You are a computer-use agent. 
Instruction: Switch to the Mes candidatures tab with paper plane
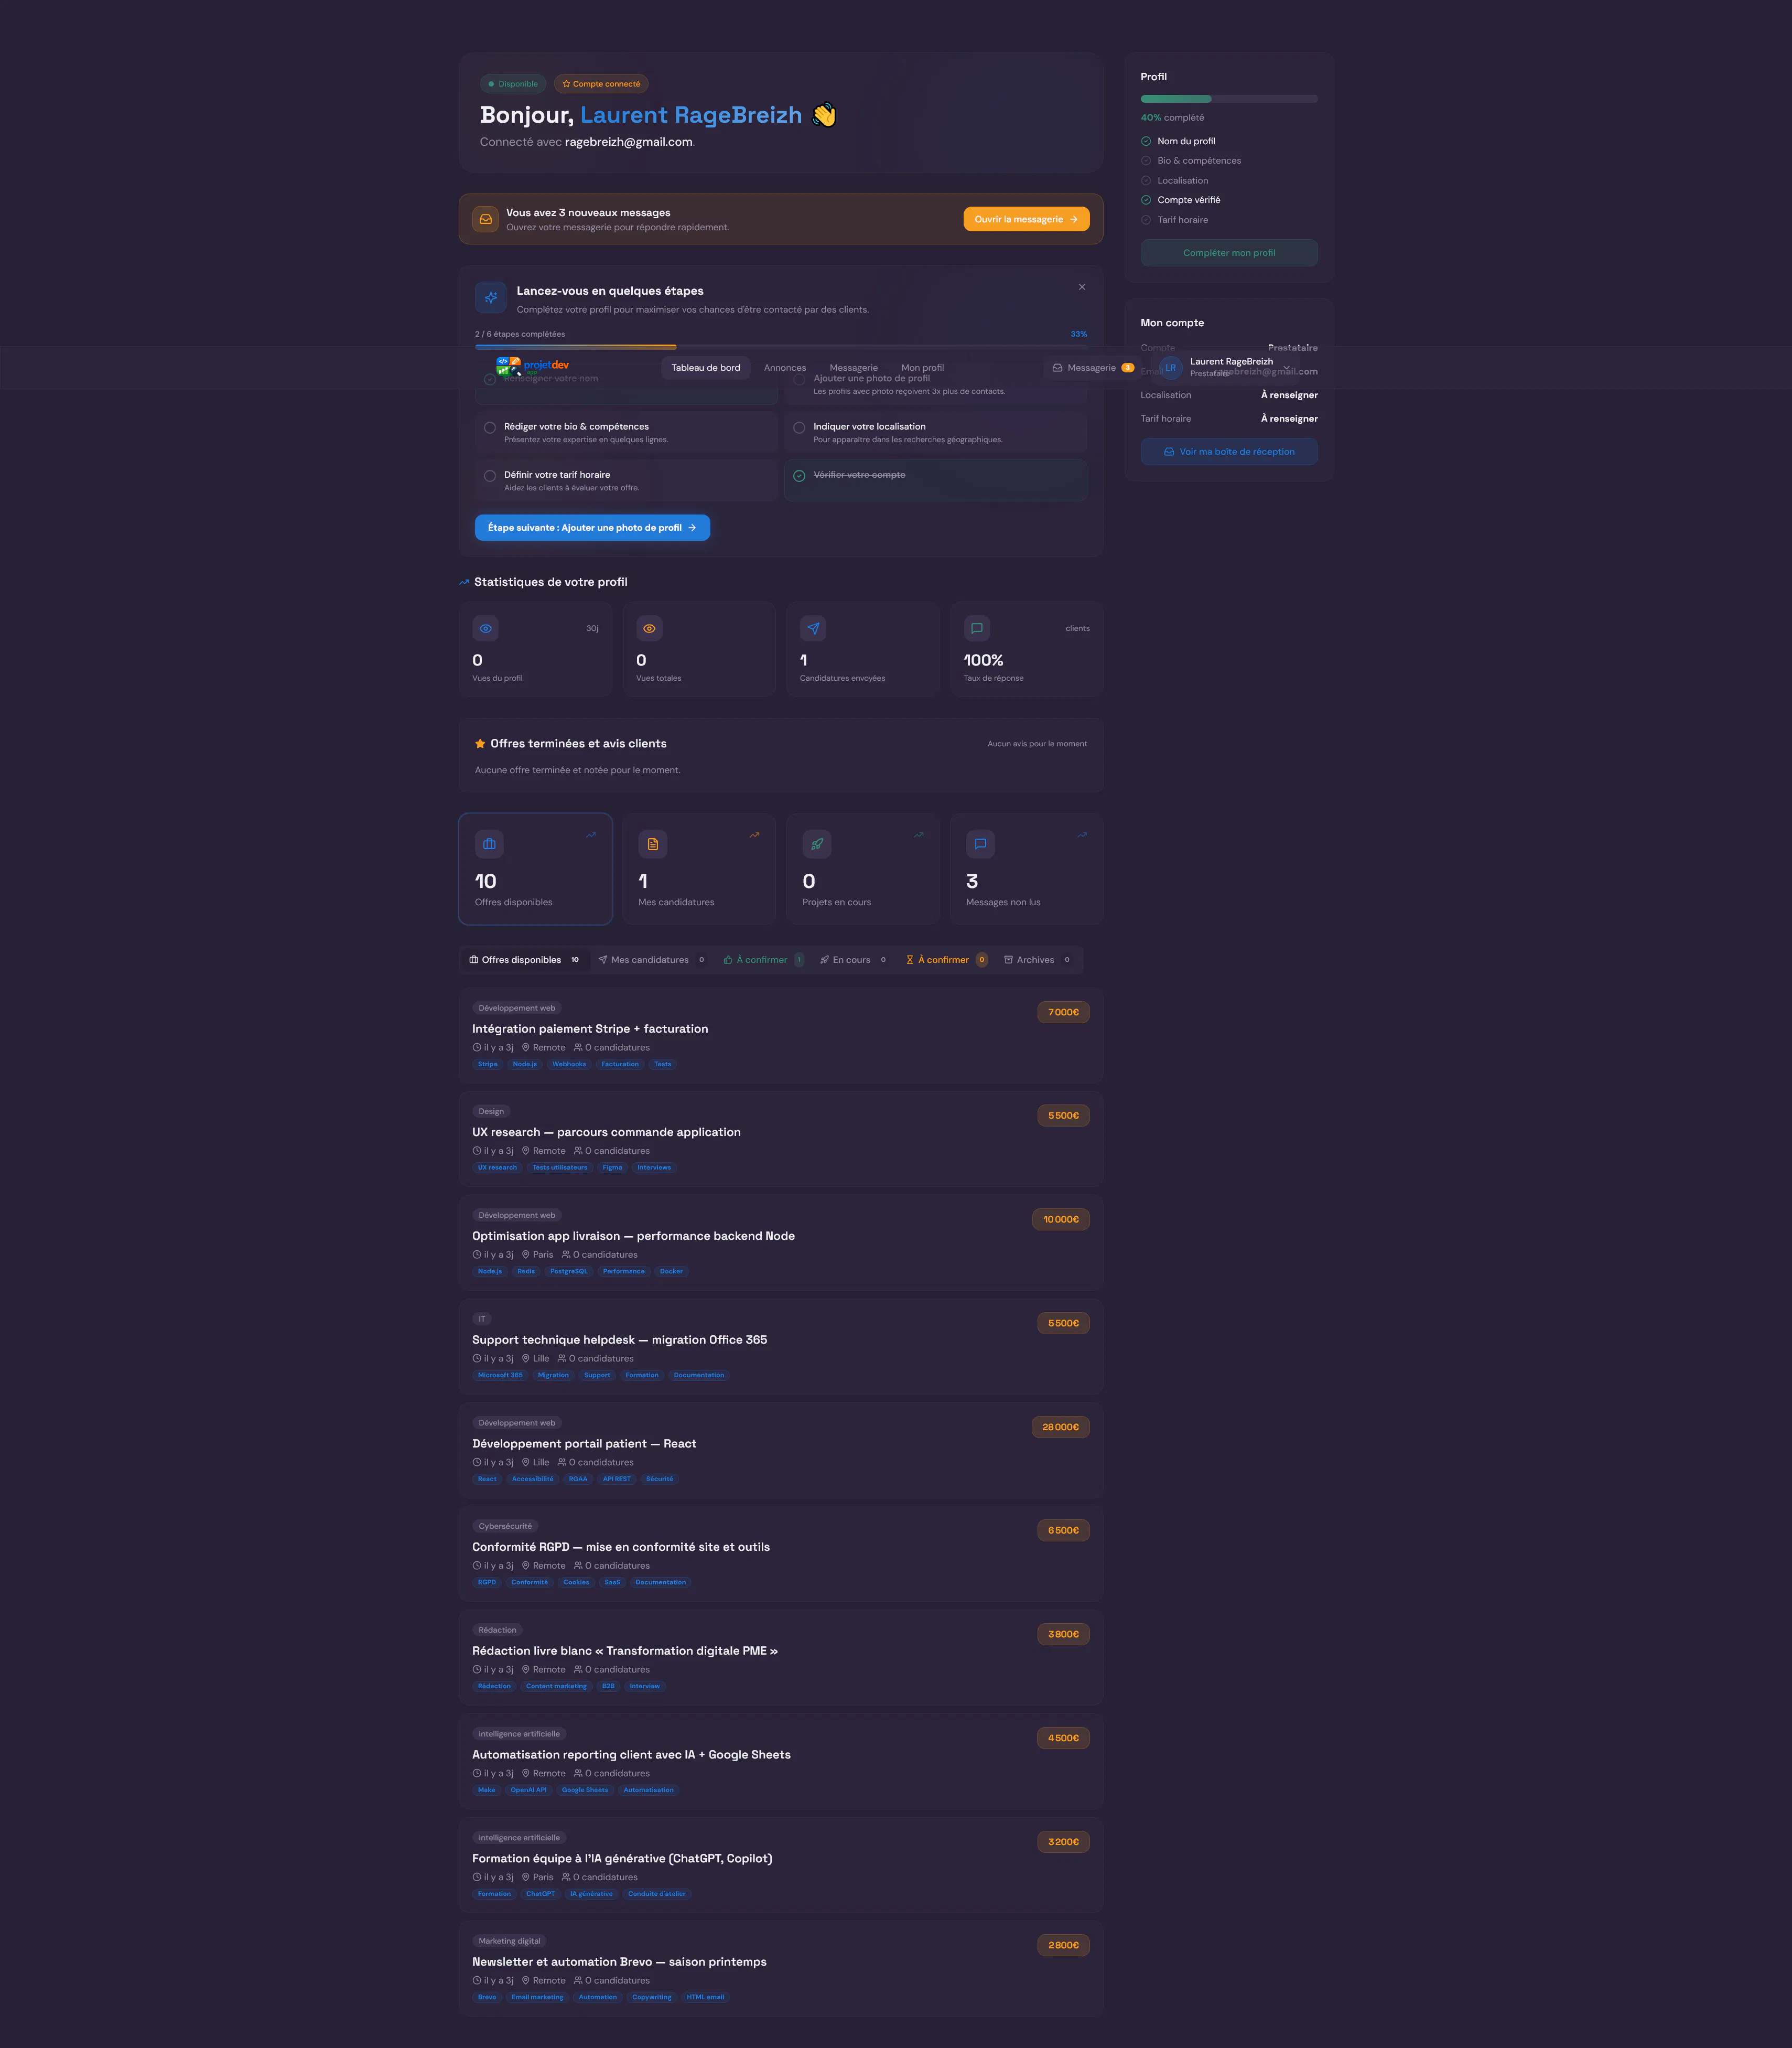click(x=652, y=959)
